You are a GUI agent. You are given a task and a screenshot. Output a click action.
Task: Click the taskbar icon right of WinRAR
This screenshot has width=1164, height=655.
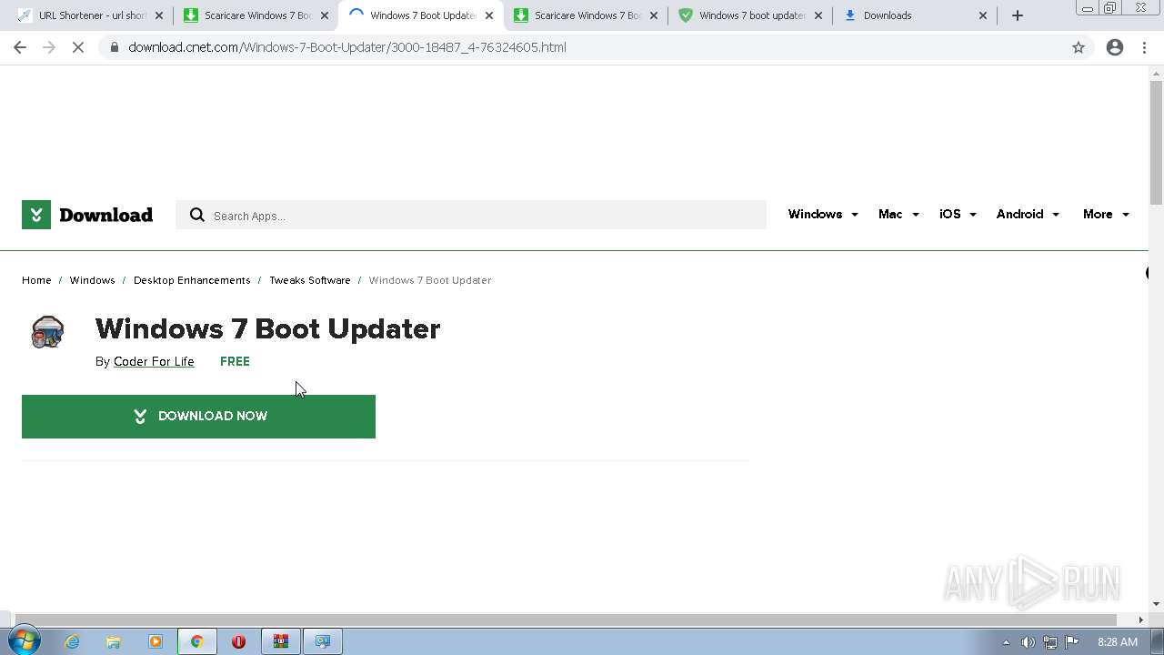tap(322, 641)
